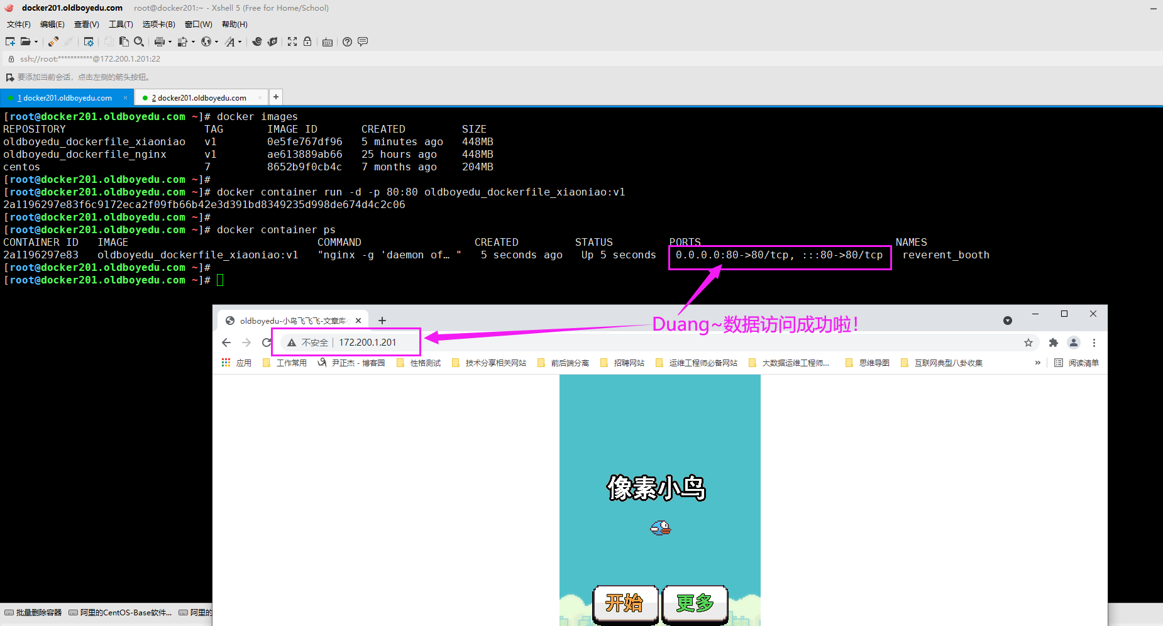Screen dimensions: 1163x626
Task: Reload the page in Chrome
Action: [267, 343]
